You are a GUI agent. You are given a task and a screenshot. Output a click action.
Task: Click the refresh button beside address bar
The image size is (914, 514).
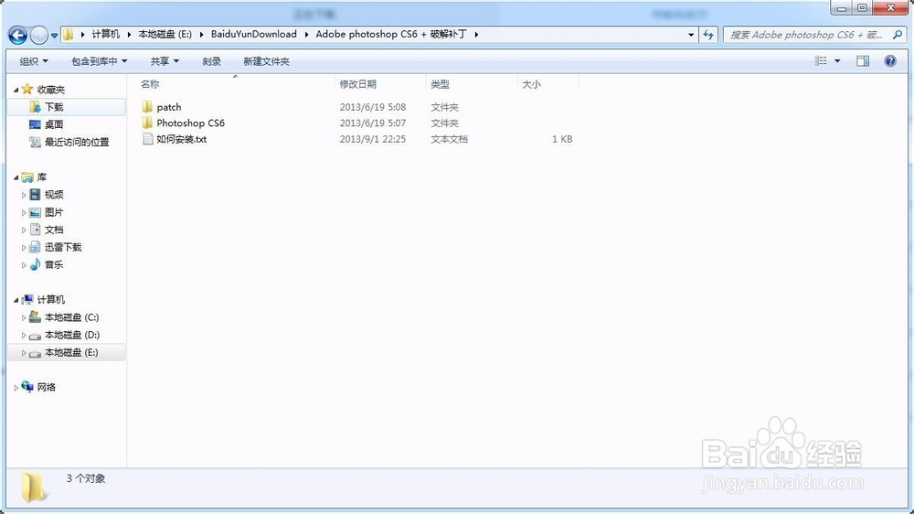pyautogui.click(x=708, y=35)
